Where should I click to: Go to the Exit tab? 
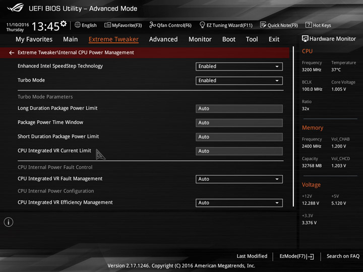click(x=274, y=39)
